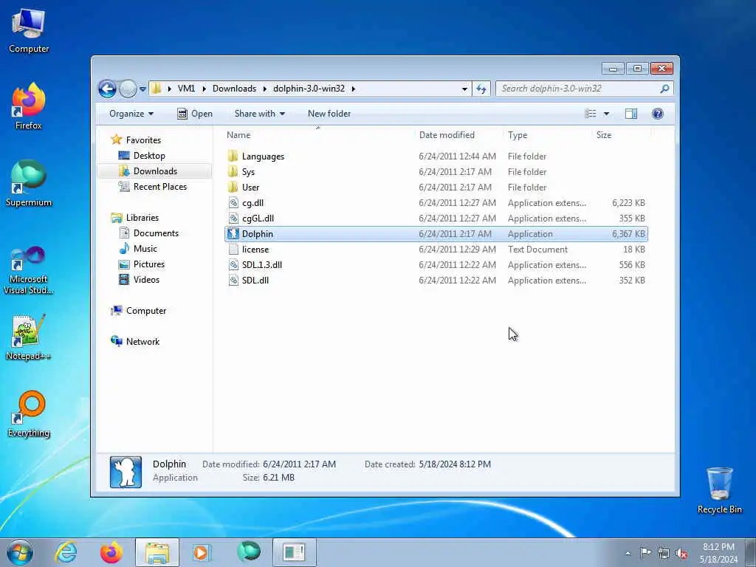Go back with the Back arrow button
This screenshot has width=756, height=567.
point(107,89)
